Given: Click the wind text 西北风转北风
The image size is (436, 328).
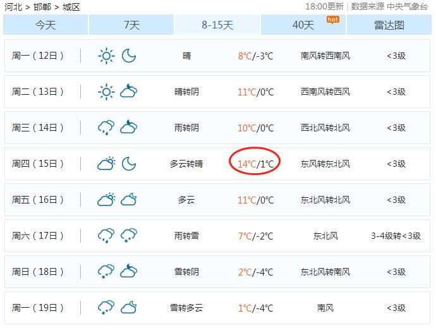Looking at the screenshot, I should [x=325, y=128].
